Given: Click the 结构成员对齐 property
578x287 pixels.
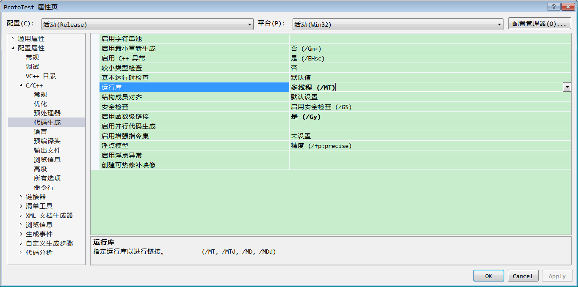Looking at the screenshot, I should (x=194, y=97).
